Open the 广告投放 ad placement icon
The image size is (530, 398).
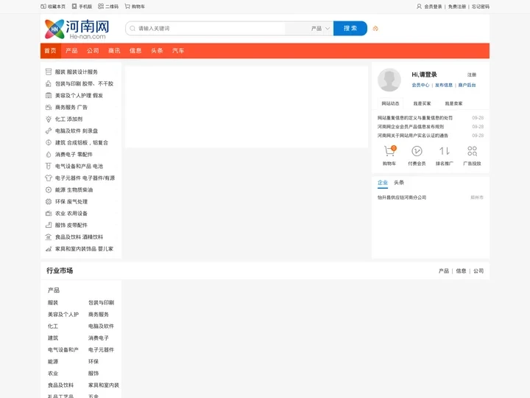472,151
